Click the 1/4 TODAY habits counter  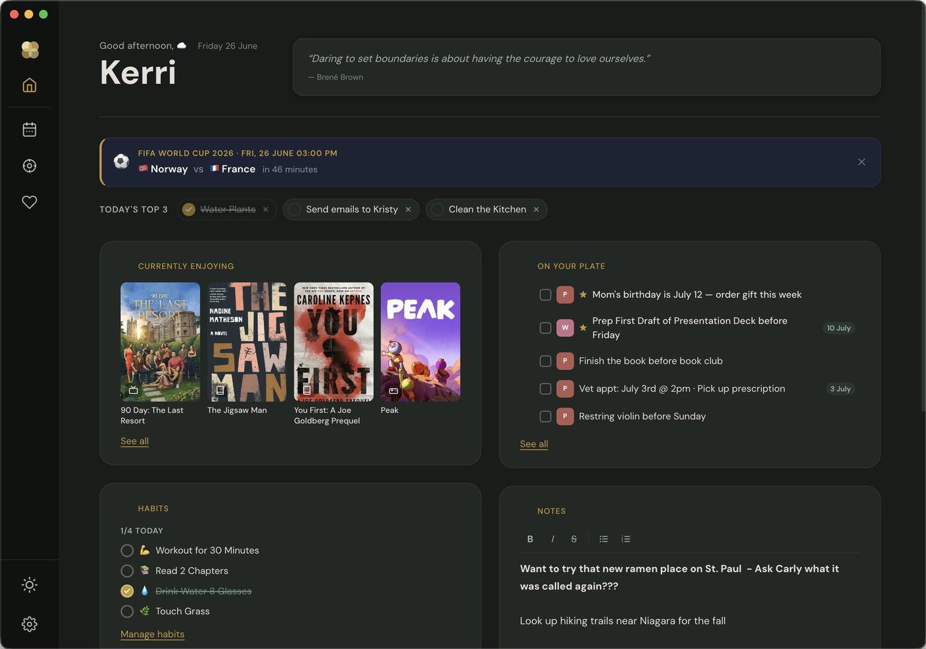(x=142, y=531)
